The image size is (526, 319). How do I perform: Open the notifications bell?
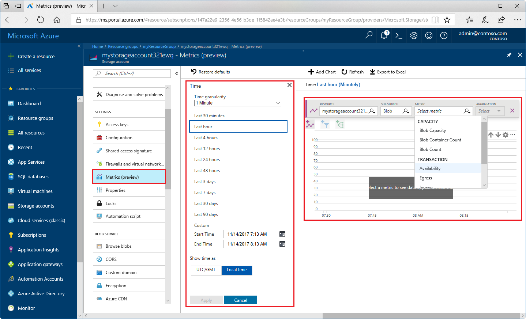tap(383, 35)
